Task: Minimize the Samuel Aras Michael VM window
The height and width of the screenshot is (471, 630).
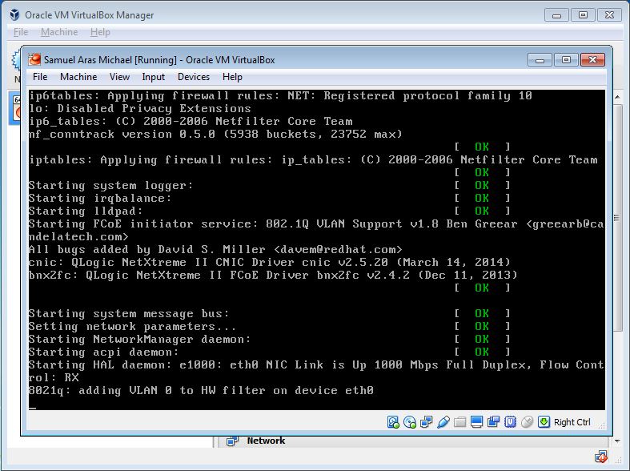Action: click(540, 60)
